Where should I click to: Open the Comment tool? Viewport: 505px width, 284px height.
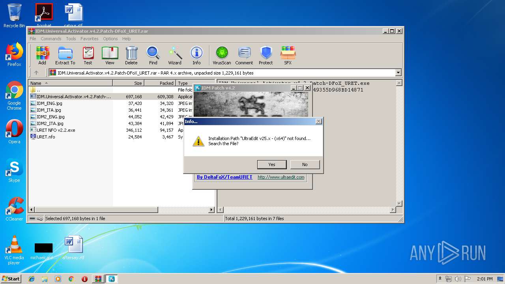click(x=244, y=55)
